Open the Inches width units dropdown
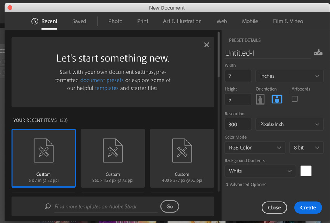Viewport: 330px width, 223px height. [289, 76]
